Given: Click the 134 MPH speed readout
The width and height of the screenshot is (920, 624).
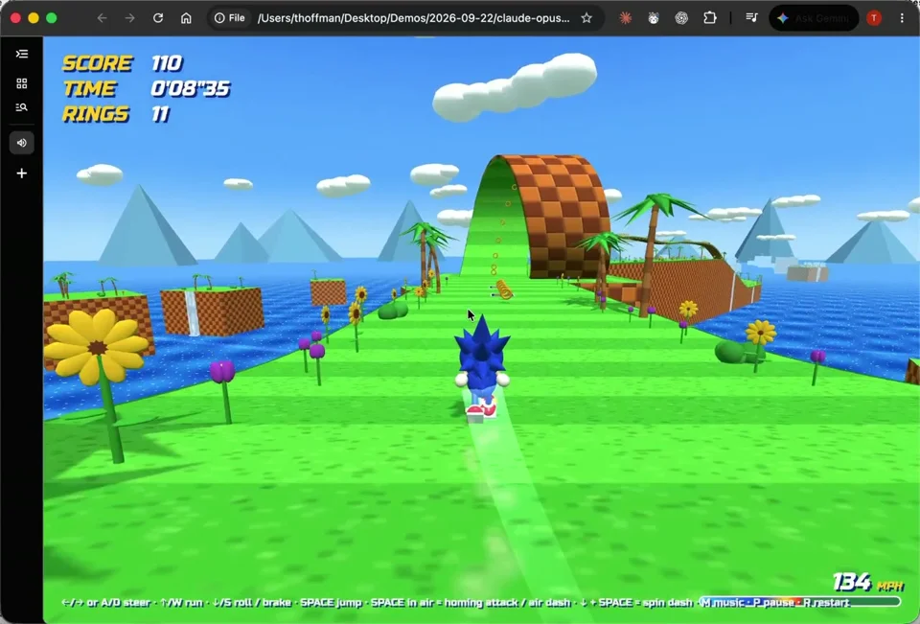Looking at the screenshot, I should click(x=868, y=583).
